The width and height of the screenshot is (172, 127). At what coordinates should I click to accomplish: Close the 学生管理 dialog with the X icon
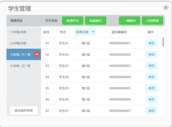click(166, 8)
